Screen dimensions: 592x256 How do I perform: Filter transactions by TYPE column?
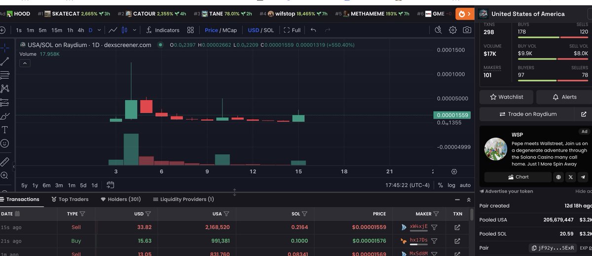click(82, 214)
